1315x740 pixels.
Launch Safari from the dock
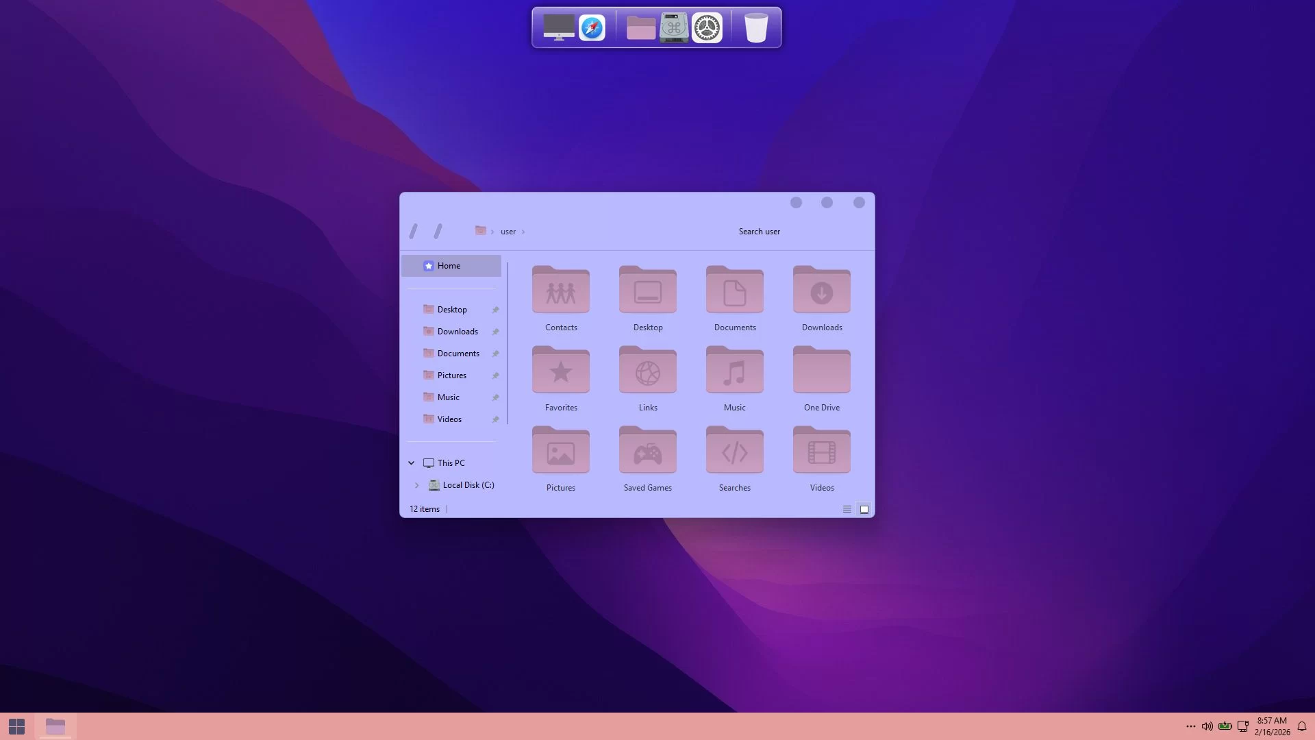592,27
